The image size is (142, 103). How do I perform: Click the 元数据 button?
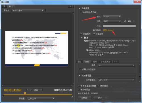(85, 98)
